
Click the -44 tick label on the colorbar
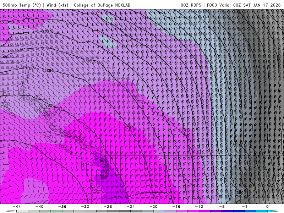[x=17, y=207]
